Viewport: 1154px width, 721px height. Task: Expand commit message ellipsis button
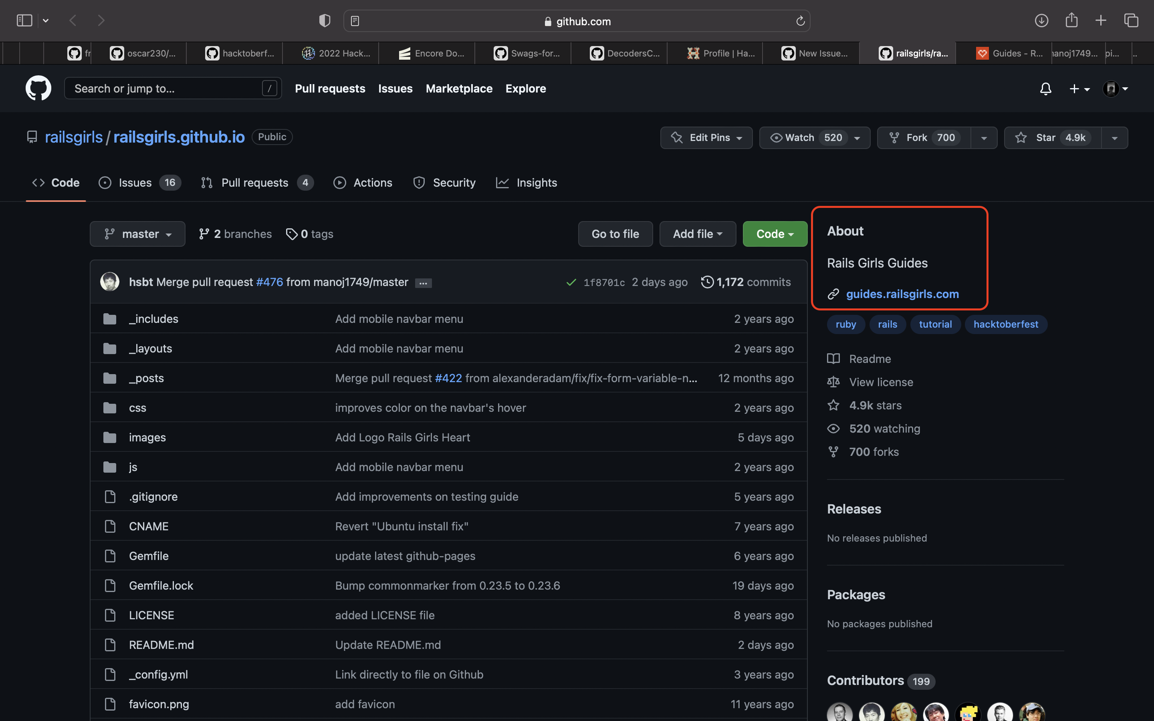pos(423,283)
